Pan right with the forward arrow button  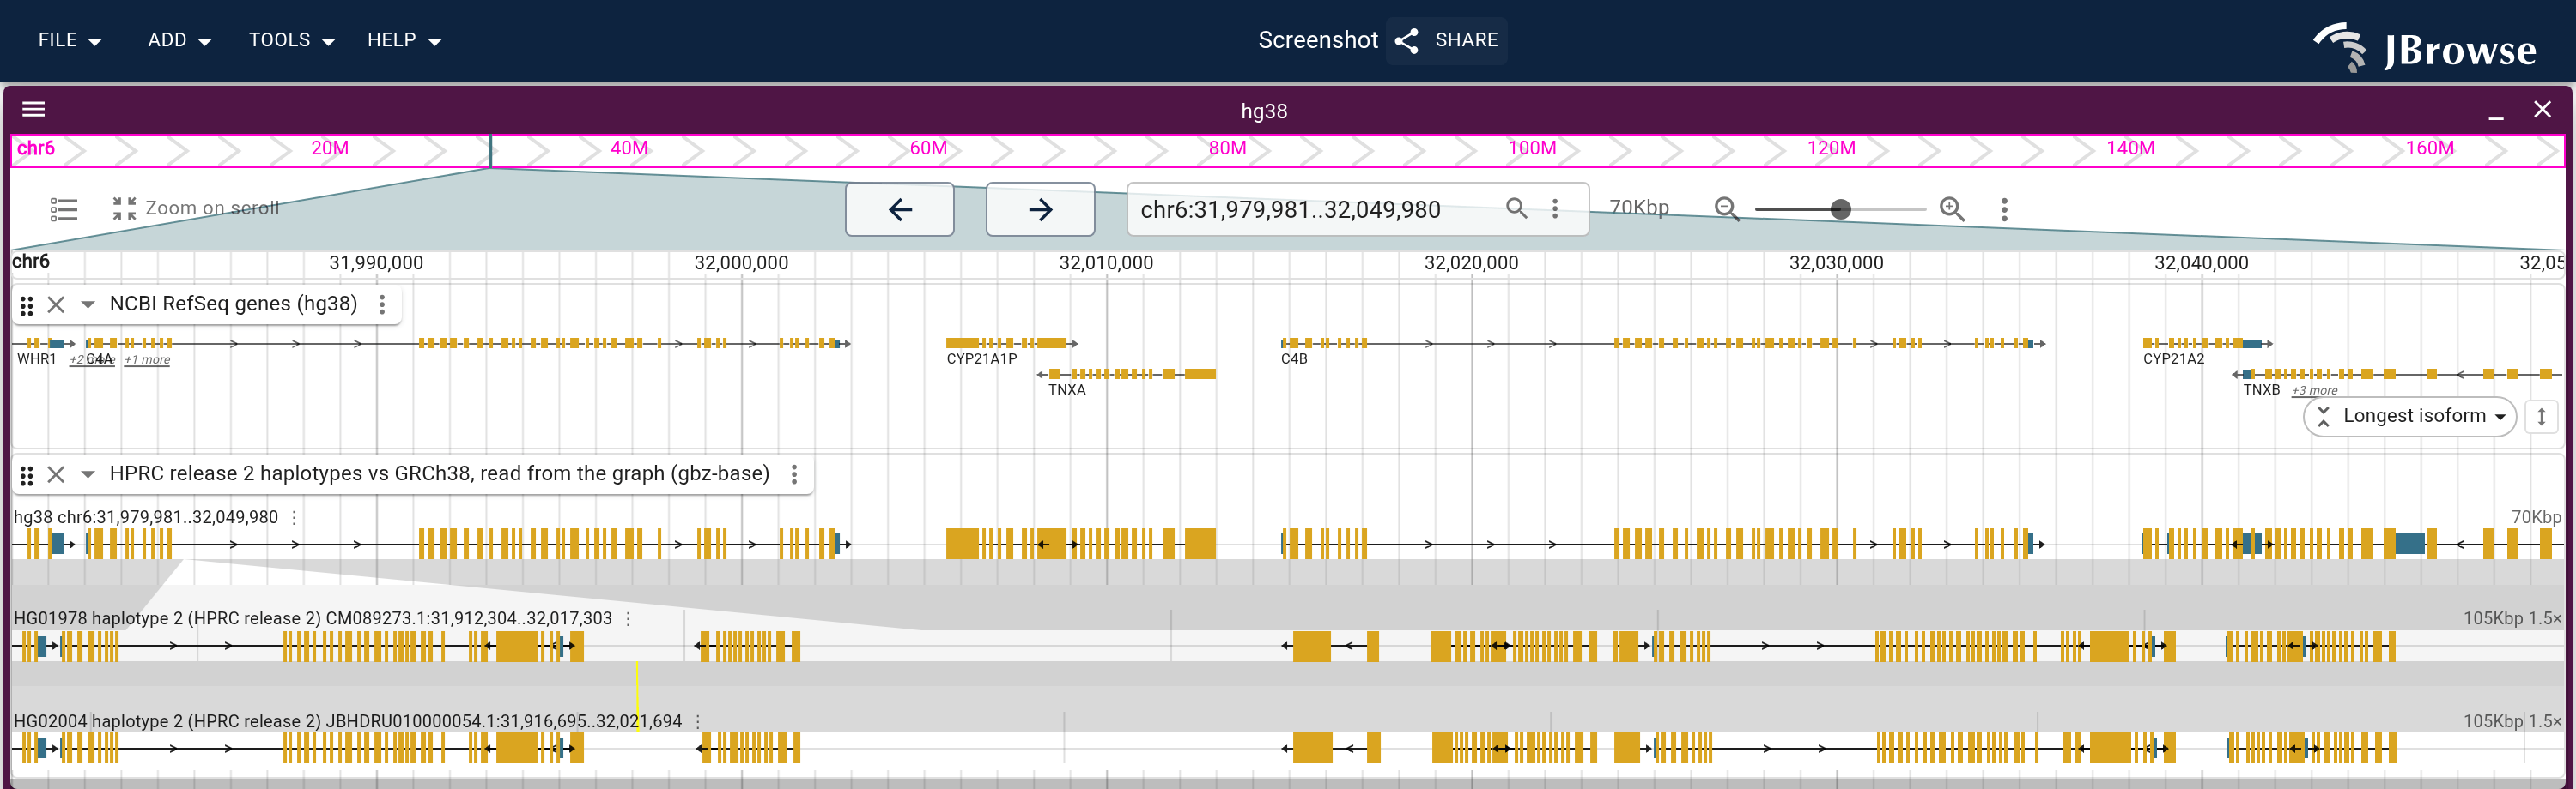point(1040,208)
